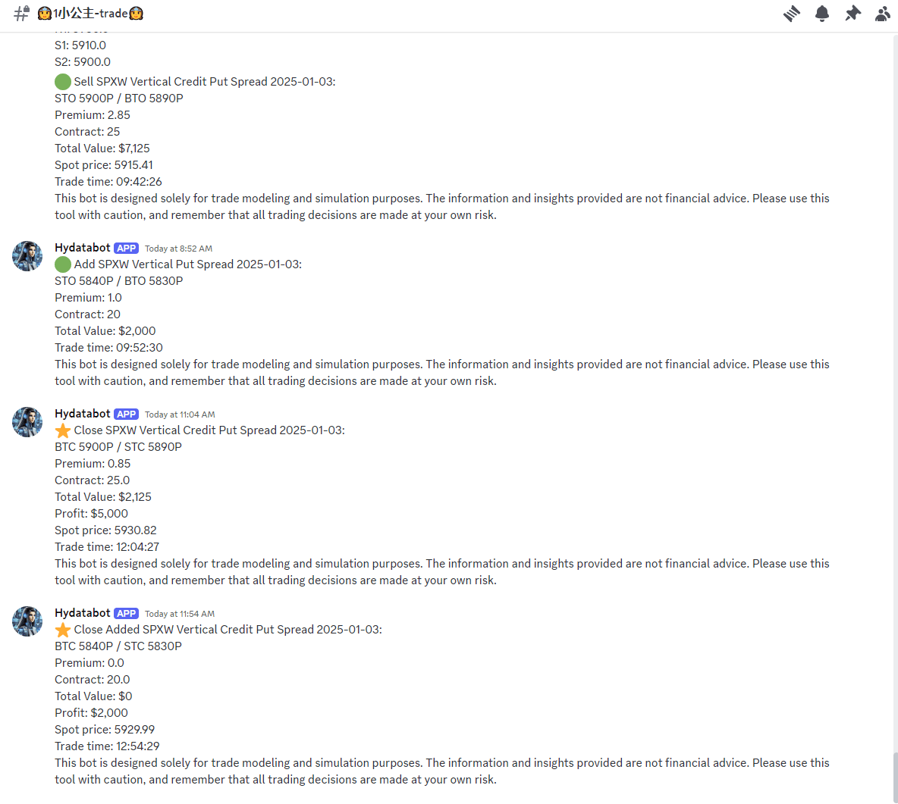Click Hydatabot username on 8:52 AM message
The height and width of the screenshot is (804, 898).
(x=83, y=248)
